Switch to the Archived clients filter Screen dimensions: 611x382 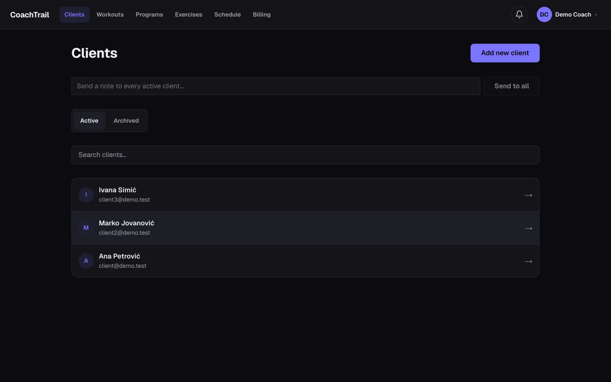point(126,121)
